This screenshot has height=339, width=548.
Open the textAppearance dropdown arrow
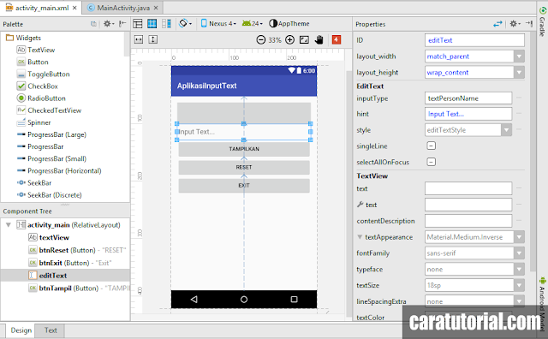tap(520, 237)
